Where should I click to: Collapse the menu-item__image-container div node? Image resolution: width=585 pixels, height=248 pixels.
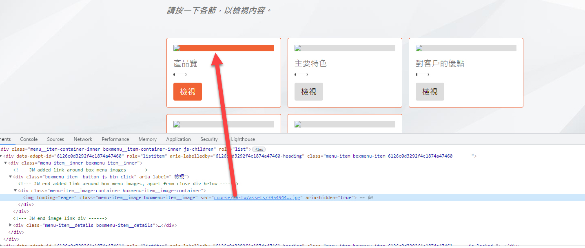[x=16, y=191]
